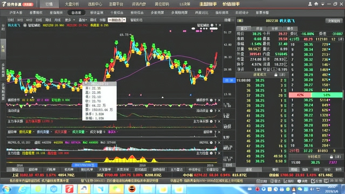The width and height of the screenshot is (345, 194).
Task: Select the 画线 drawing tool in the toolbar
Action: click(93, 19)
